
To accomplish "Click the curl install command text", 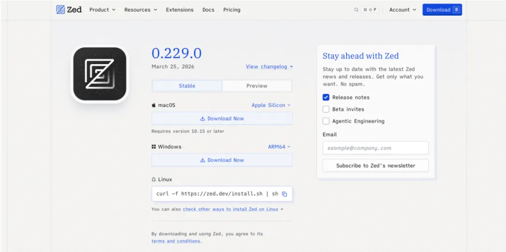I will click(x=217, y=194).
